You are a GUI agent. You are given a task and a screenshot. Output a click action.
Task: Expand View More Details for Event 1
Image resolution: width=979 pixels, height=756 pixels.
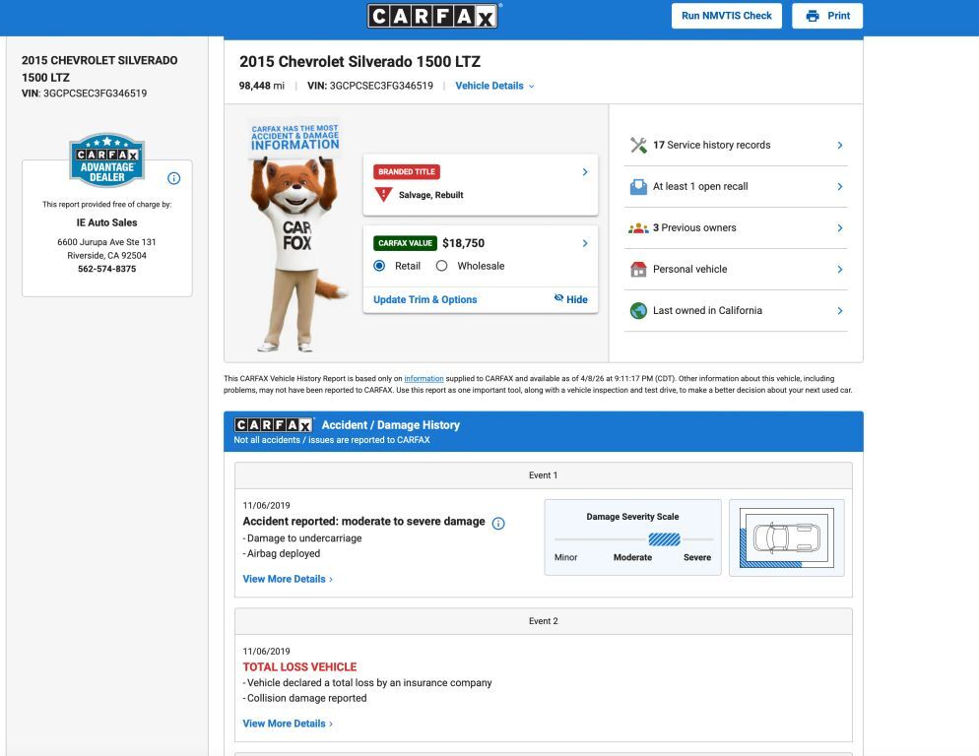point(288,579)
